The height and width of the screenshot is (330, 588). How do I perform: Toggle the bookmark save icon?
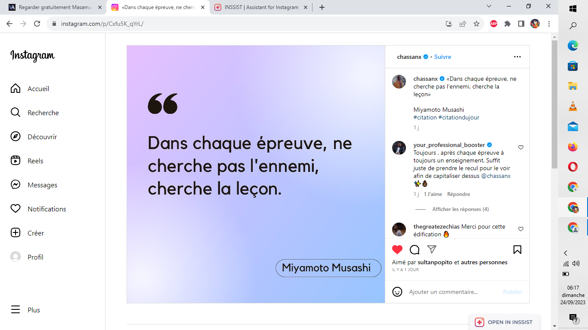(x=517, y=250)
